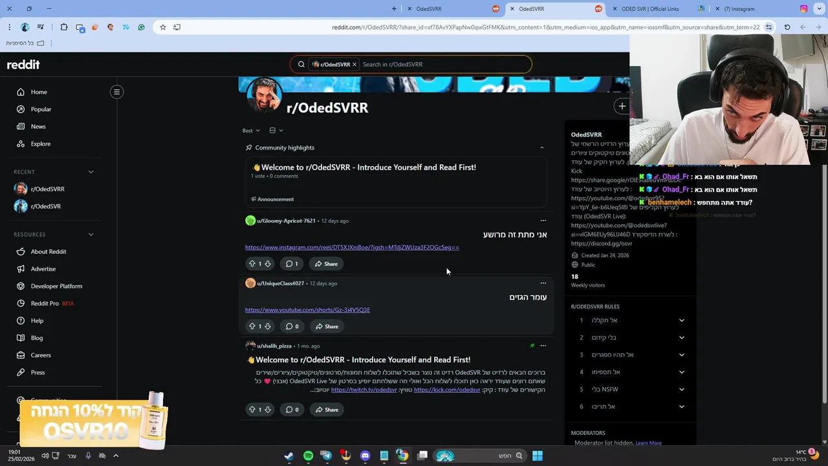Open comments on UniqueClass4027 post
Screen dimensions: 828x466
(x=292, y=326)
